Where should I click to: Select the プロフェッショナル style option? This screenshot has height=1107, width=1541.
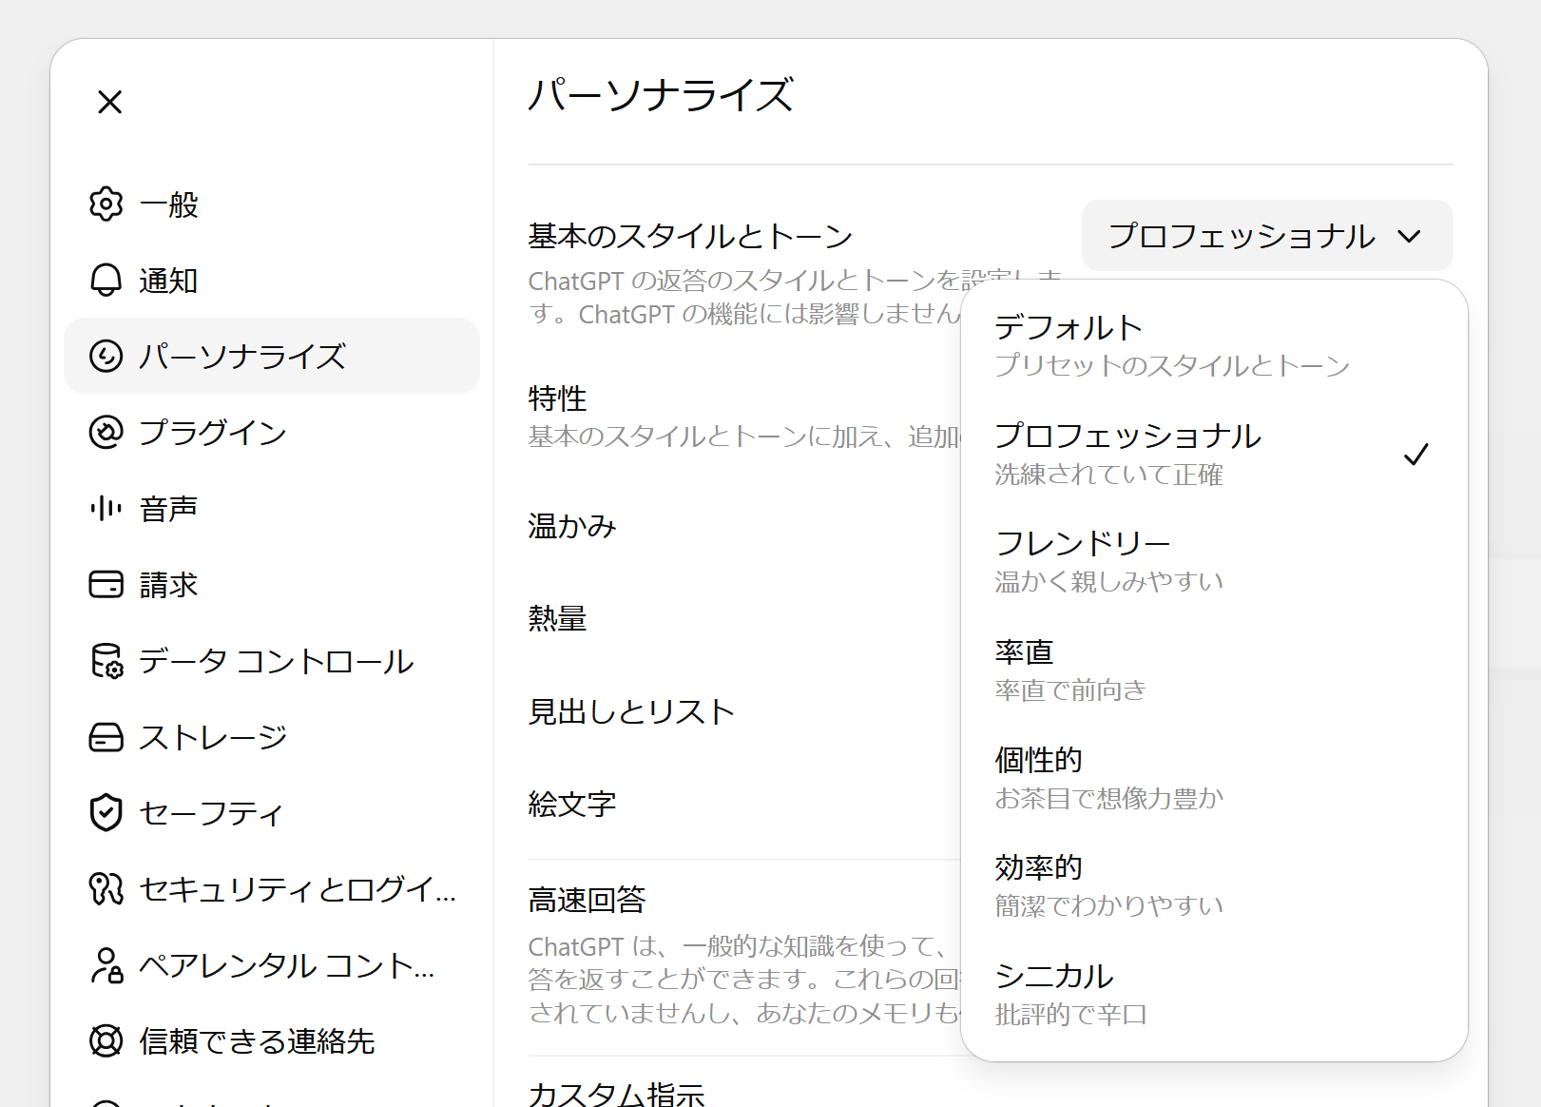(1214, 454)
